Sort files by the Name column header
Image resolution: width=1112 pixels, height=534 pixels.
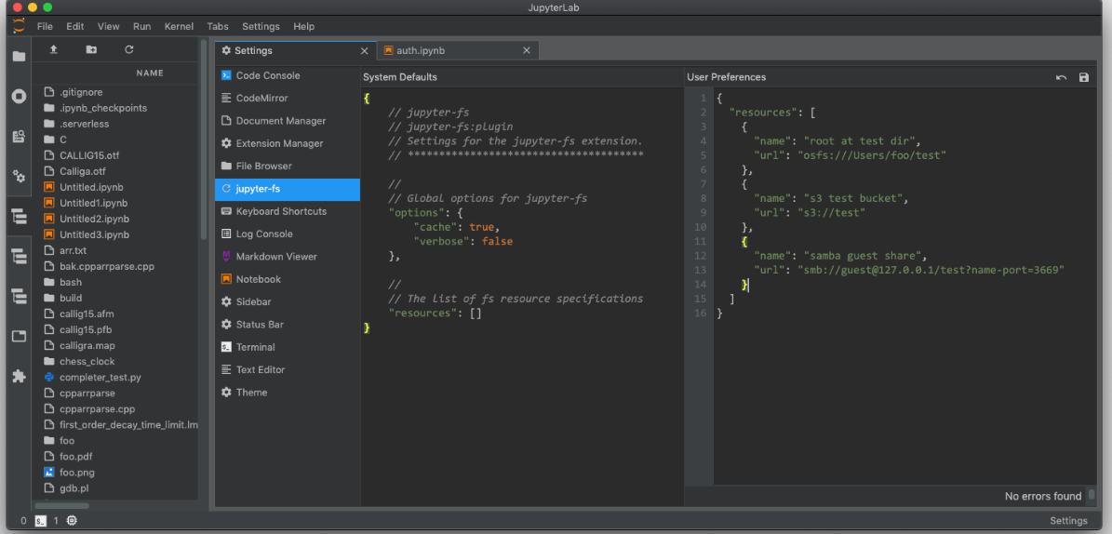149,73
